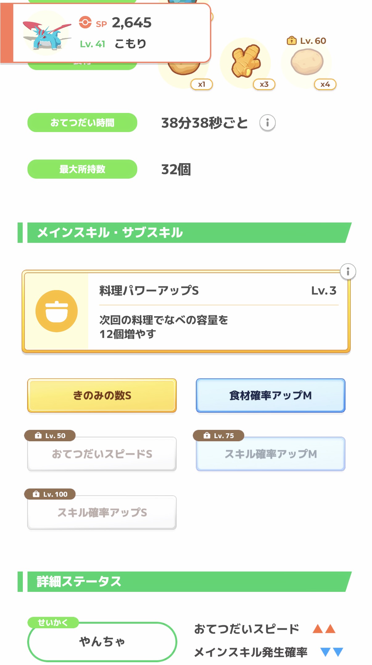Image resolution: width=372 pixels, height=665 pixels.
Task: Tap the ginger ingredient icon
Action: [246, 61]
